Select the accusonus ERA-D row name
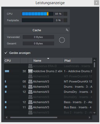The width and height of the screenshot is (100, 124). tap(45, 66)
